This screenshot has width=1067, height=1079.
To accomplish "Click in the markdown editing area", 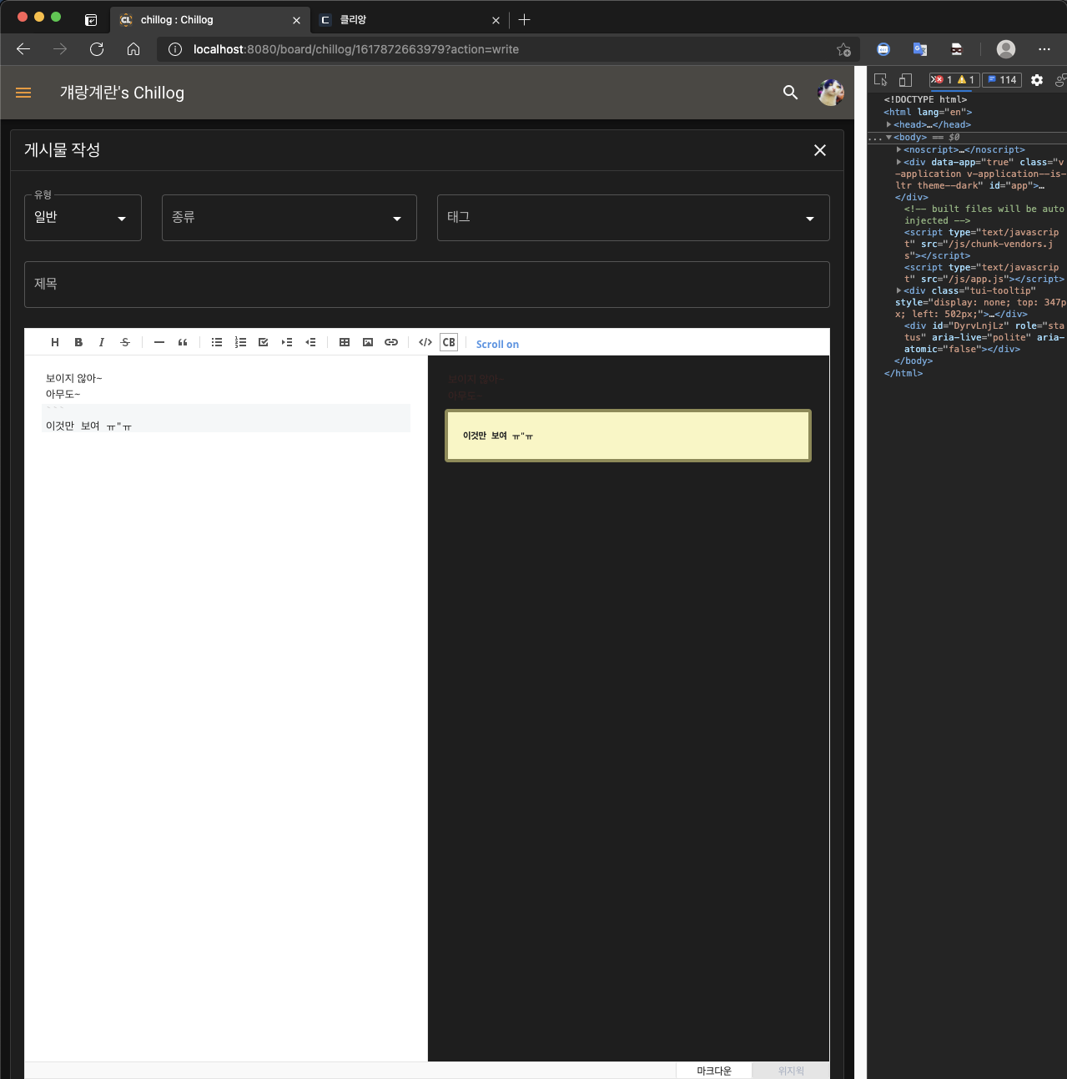I will (x=226, y=709).
